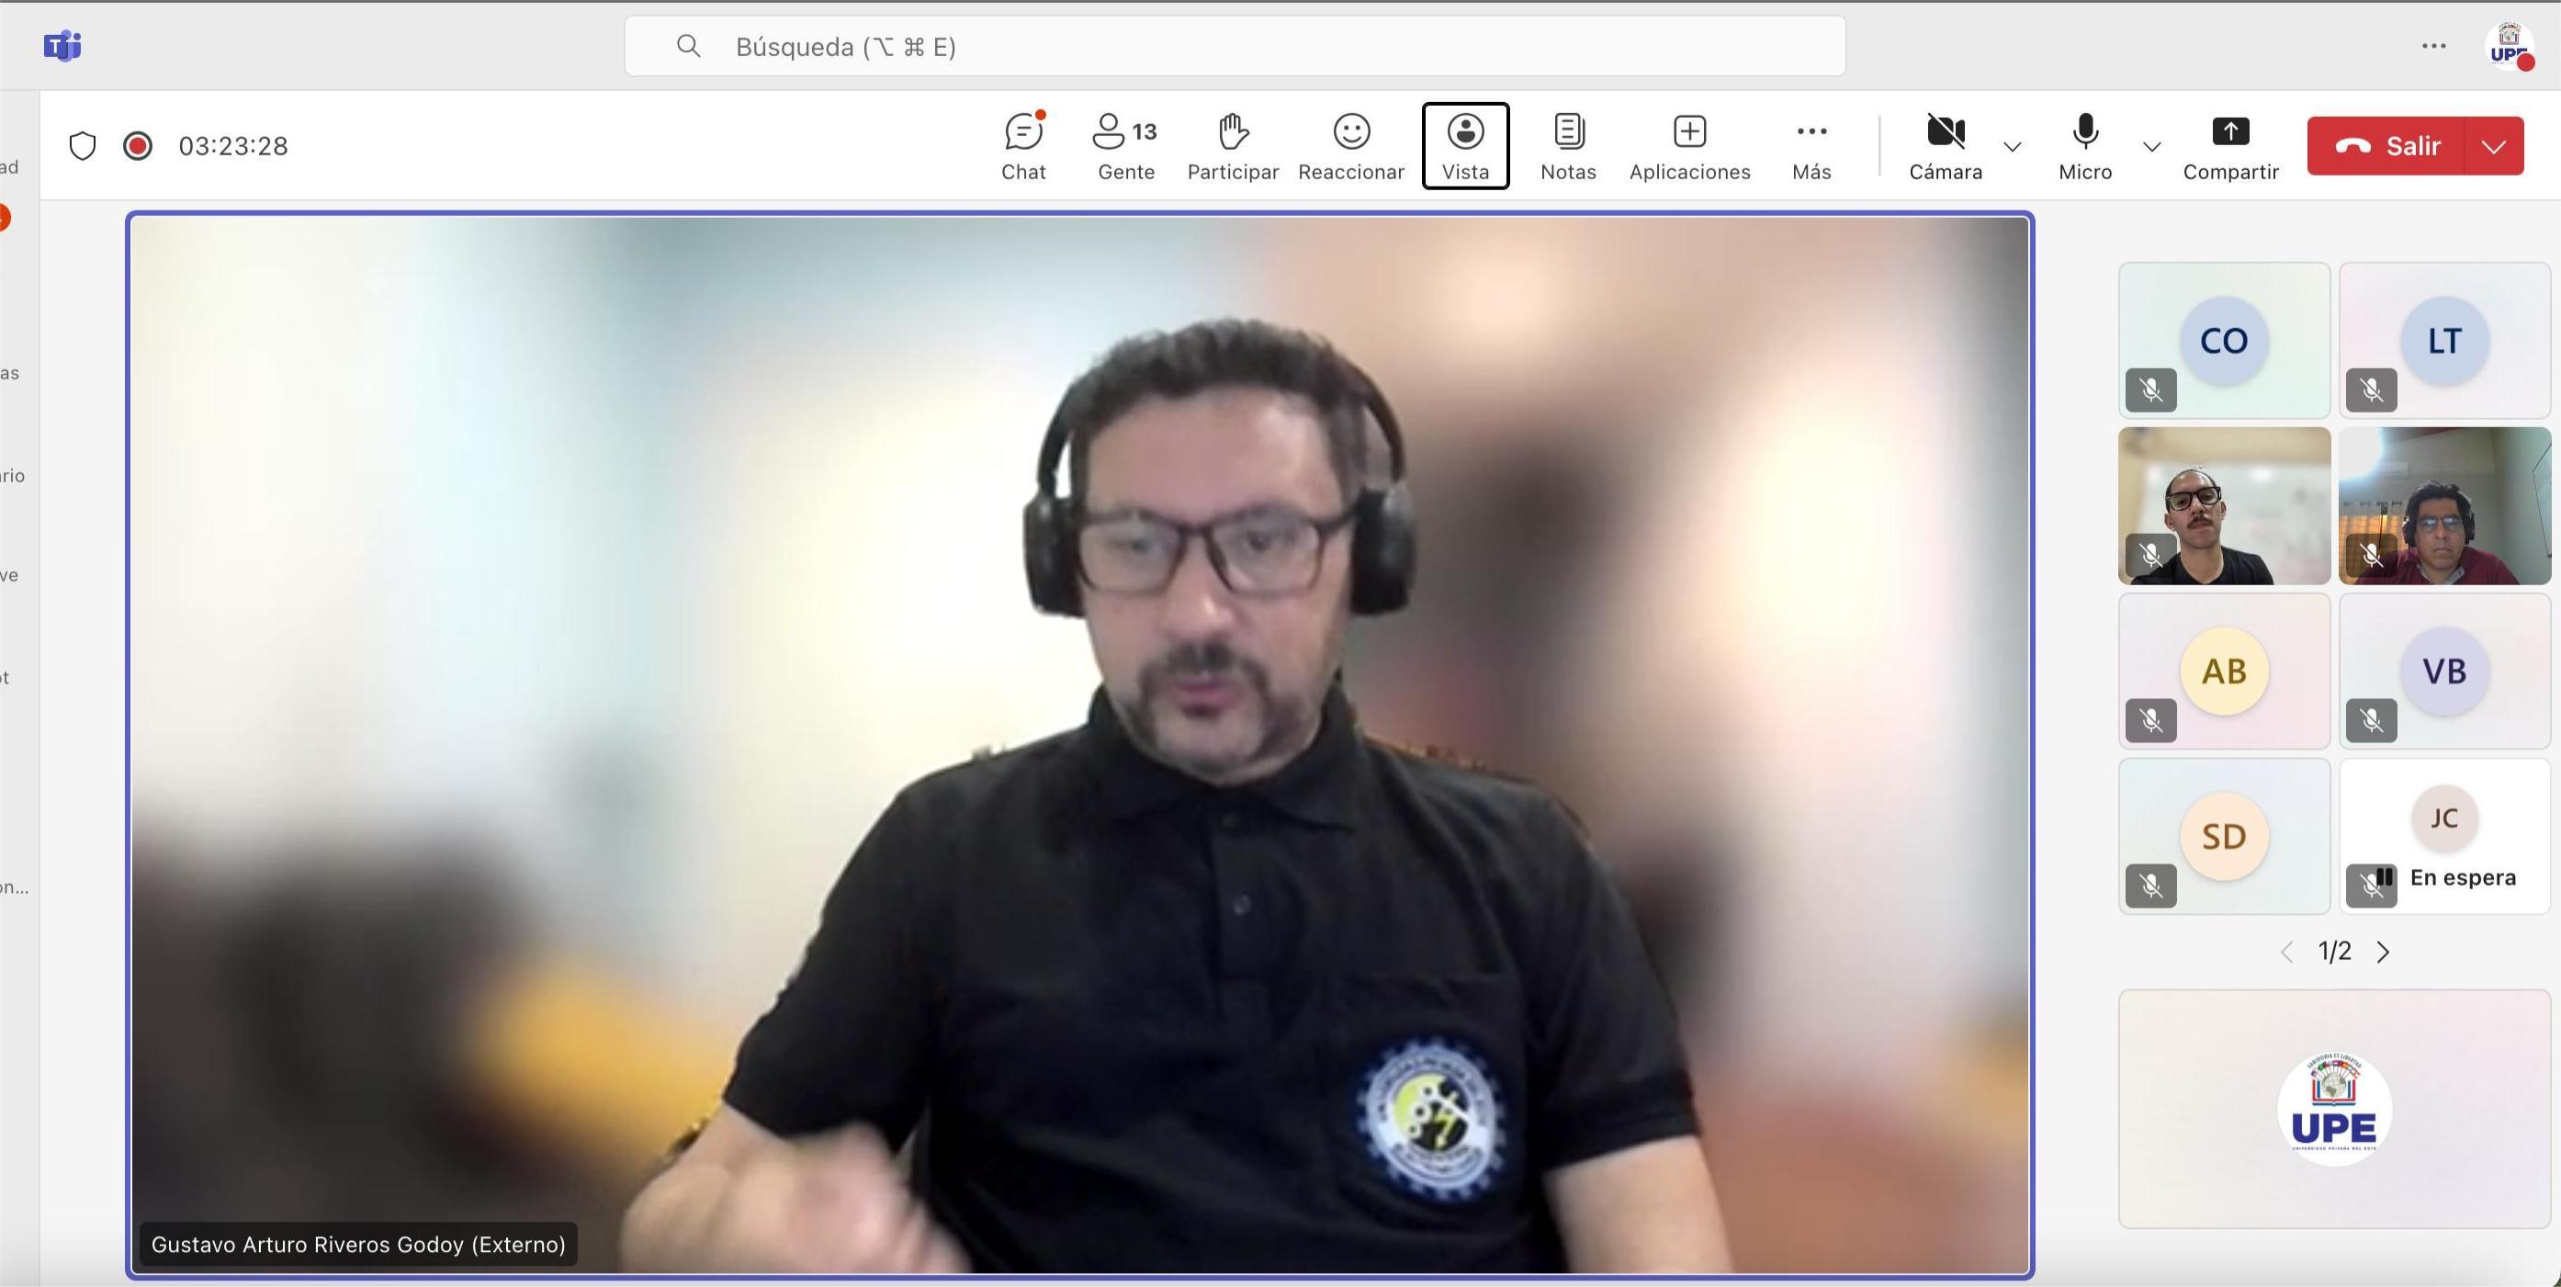Click the red recording indicator
Viewport: 2561px width, 1287px height.
(x=137, y=146)
